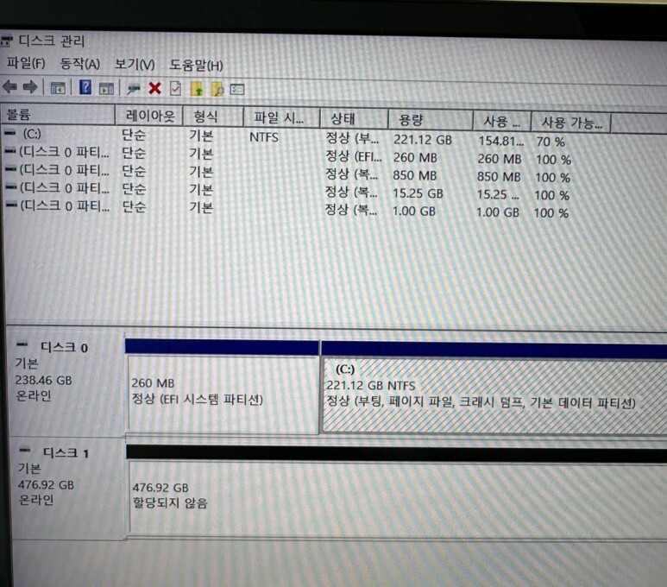
Task: Open the 도움말(H) menu
Action: pyautogui.click(x=196, y=65)
